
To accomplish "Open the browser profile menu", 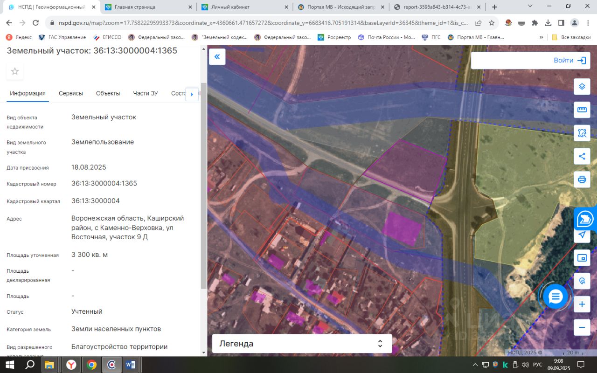I will coord(575,23).
